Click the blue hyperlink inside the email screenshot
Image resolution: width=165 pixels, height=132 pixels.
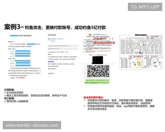pyautogui.click(x=51, y=62)
